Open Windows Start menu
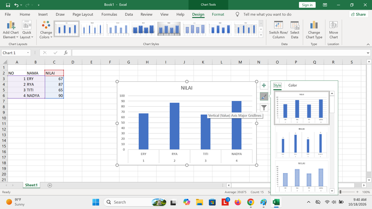Image resolution: width=372 pixels, height=209 pixels. point(96,202)
